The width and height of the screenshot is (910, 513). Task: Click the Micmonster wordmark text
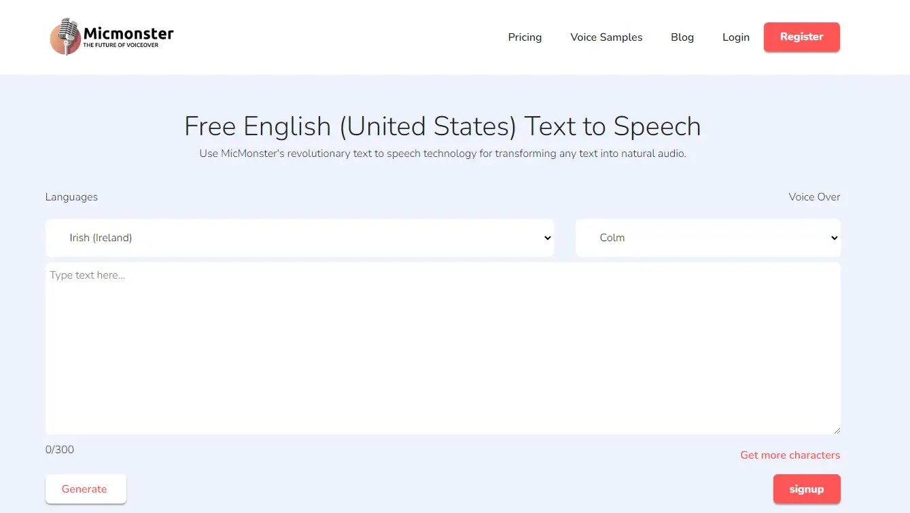point(128,32)
